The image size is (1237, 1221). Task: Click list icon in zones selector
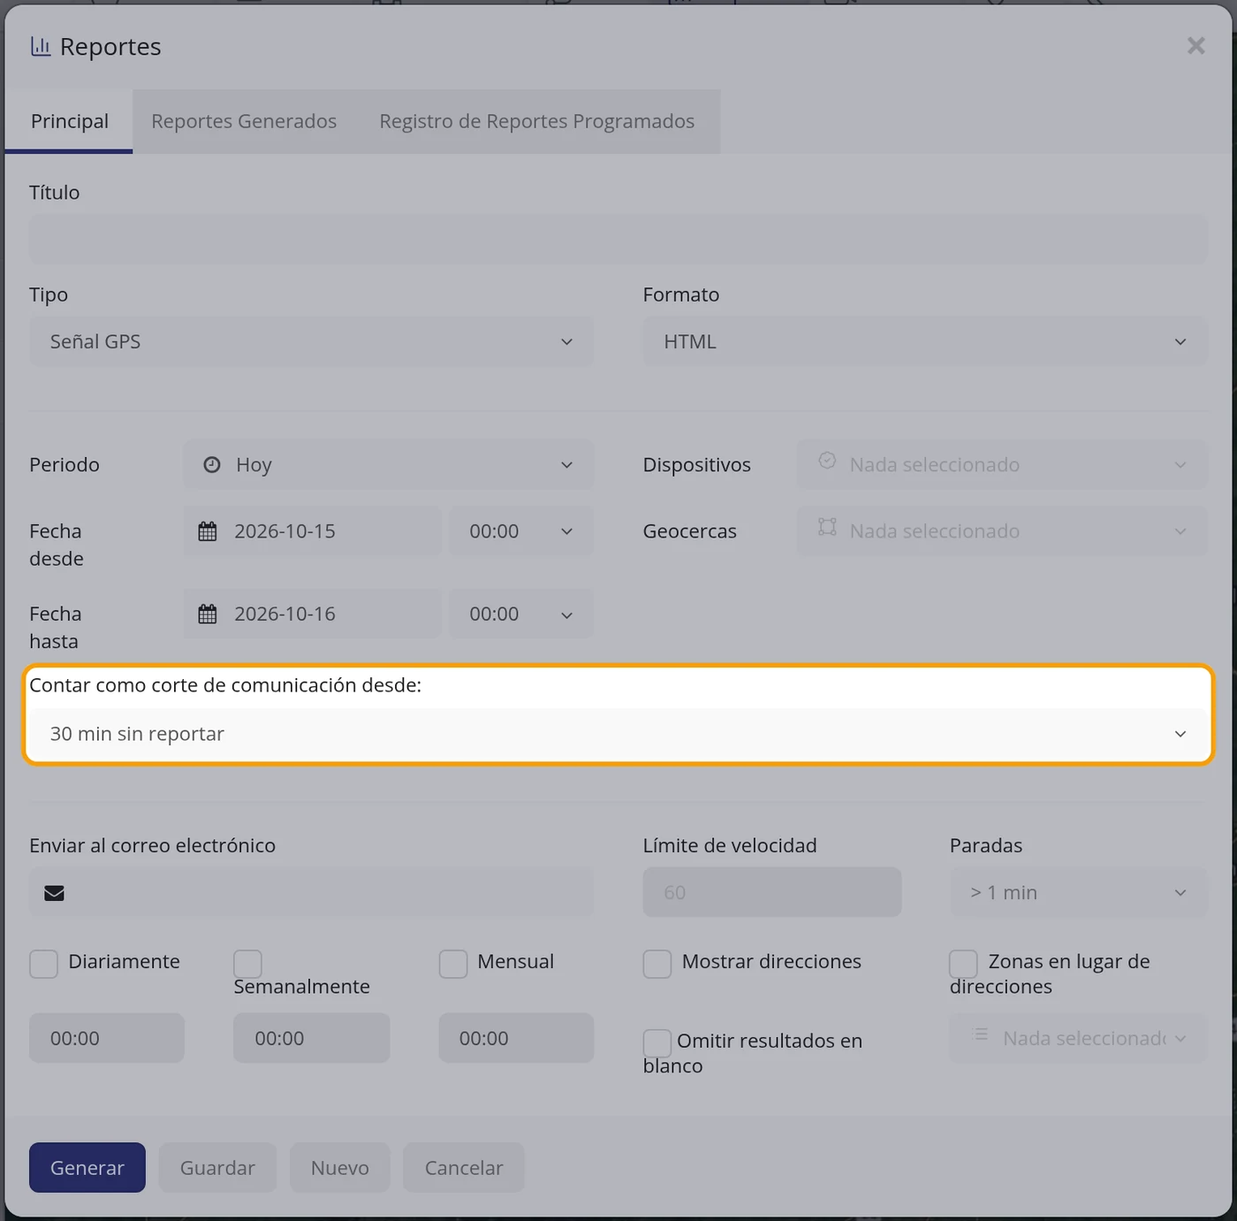pos(980,1034)
